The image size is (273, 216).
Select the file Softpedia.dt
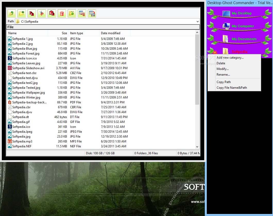(21, 117)
